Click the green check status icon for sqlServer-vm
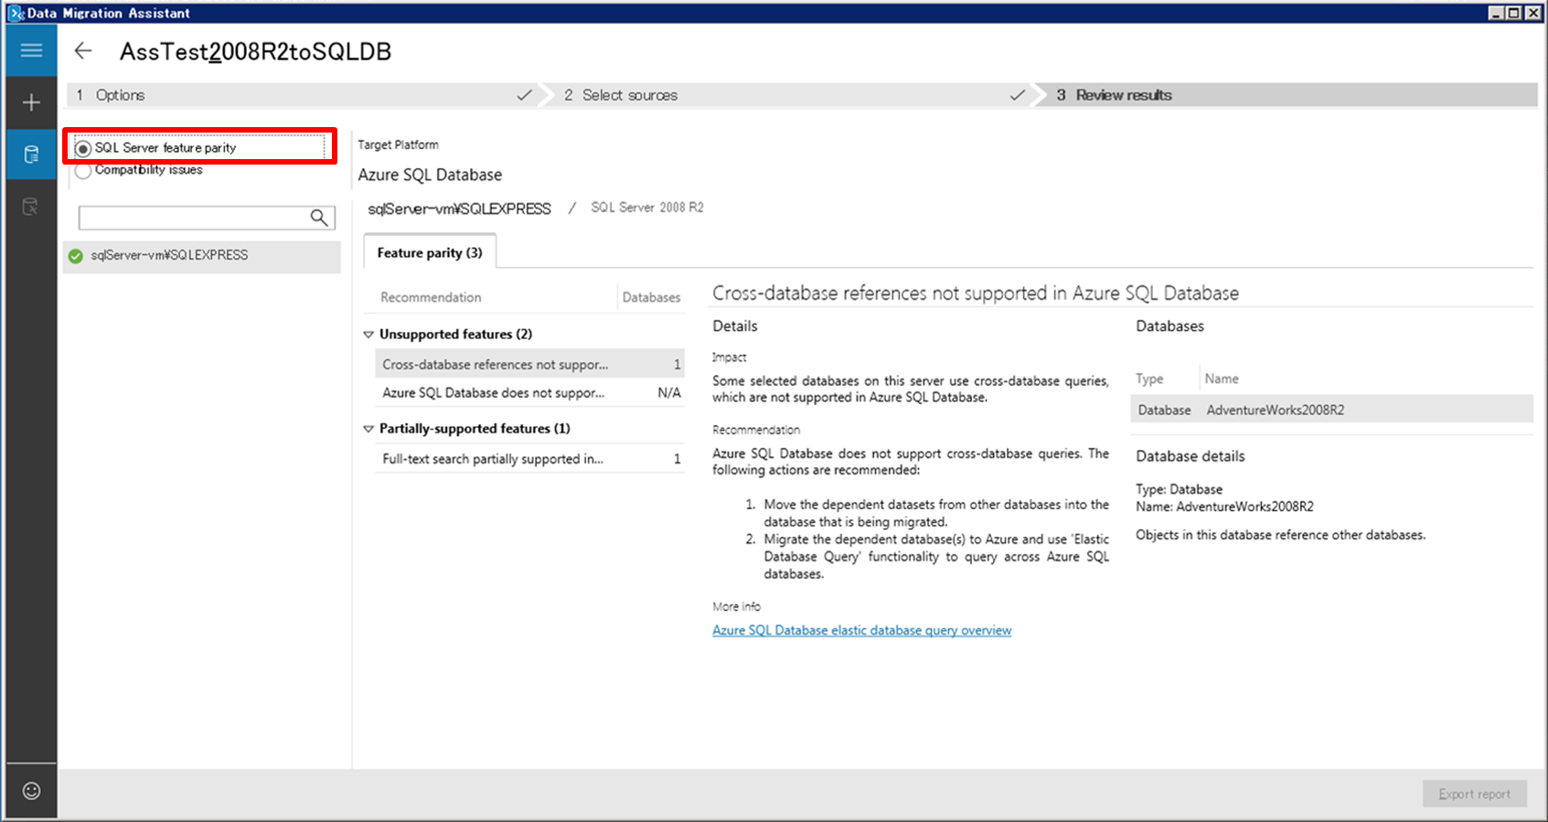The width and height of the screenshot is (1548, 822). [x=76, y=256]
